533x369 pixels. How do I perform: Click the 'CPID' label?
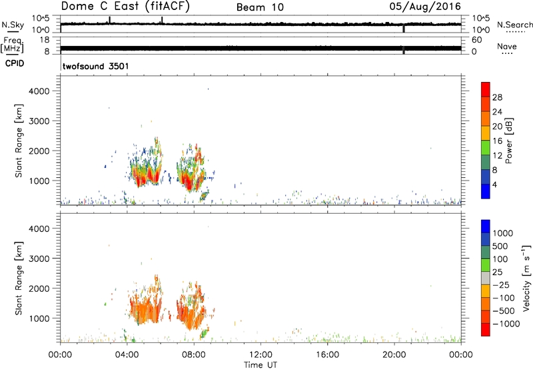pyautogui.click(x=15, y=63)
